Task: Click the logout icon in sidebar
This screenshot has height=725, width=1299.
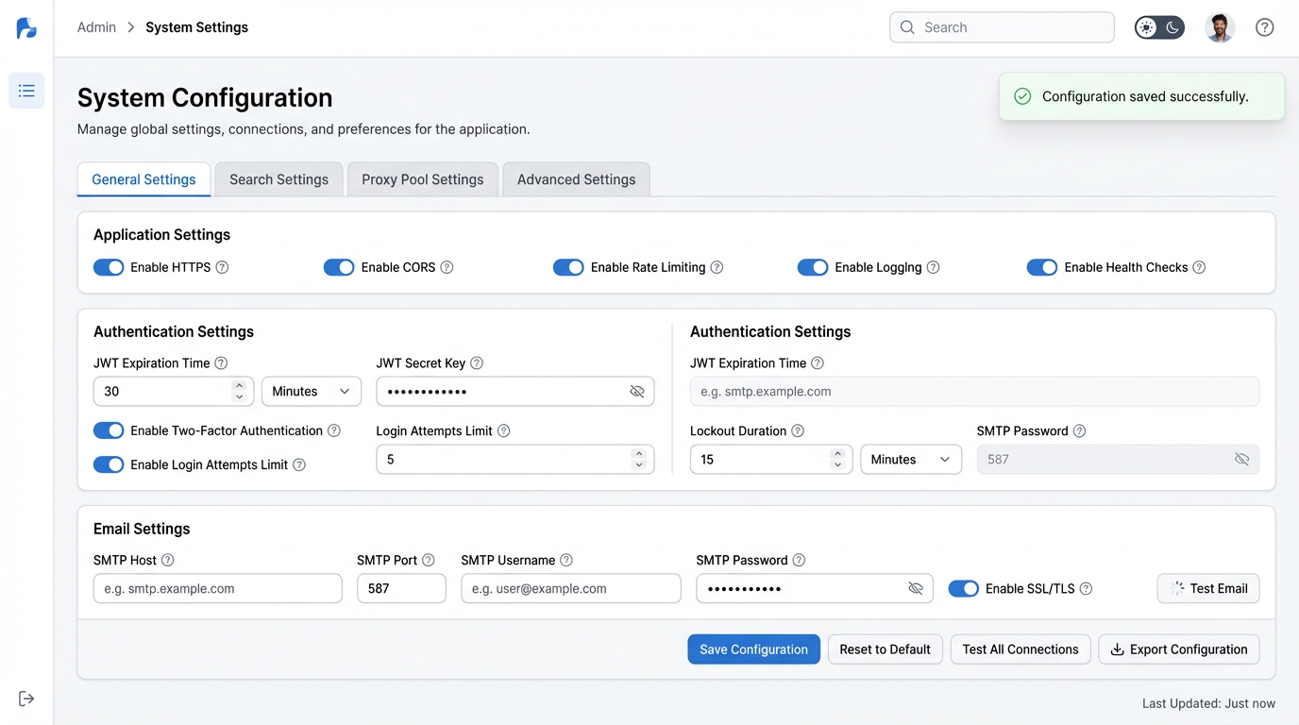Action: tap(26, 699)
